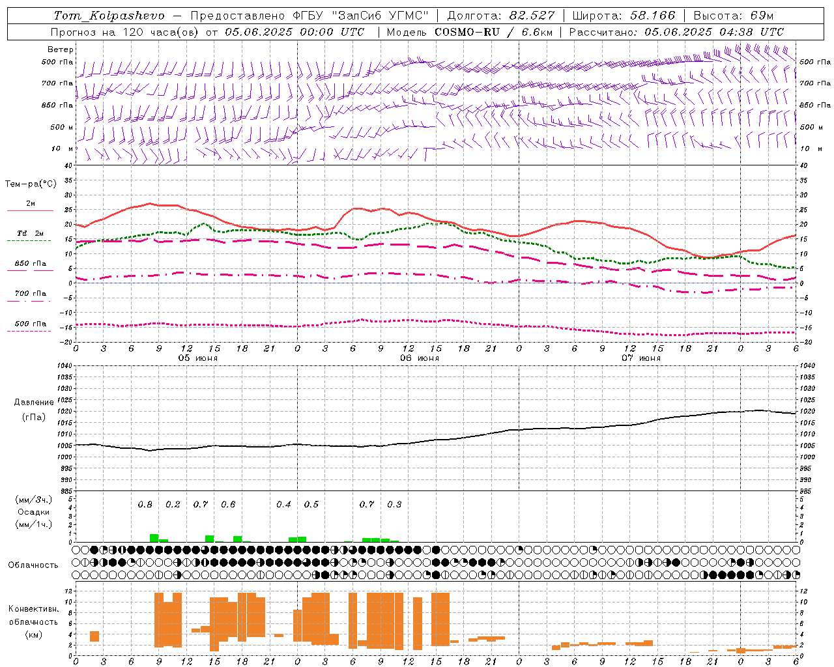Click the '0.3' precipitation amount
The width and height of the screenshot is (834, 667).
pos(394,504)
